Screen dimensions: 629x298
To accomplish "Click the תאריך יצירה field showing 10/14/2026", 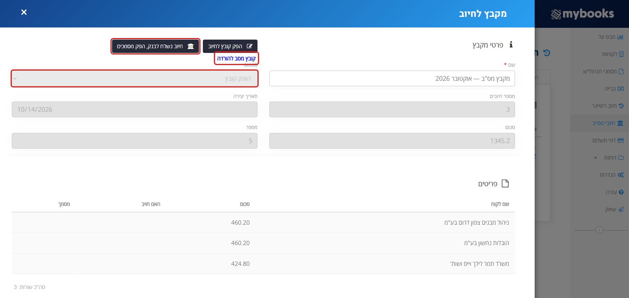I will tap(134, 109).
